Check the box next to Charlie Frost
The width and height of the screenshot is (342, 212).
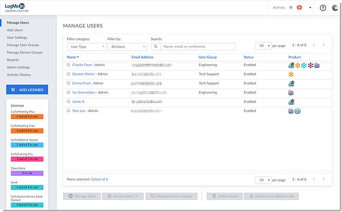[69, 65]
